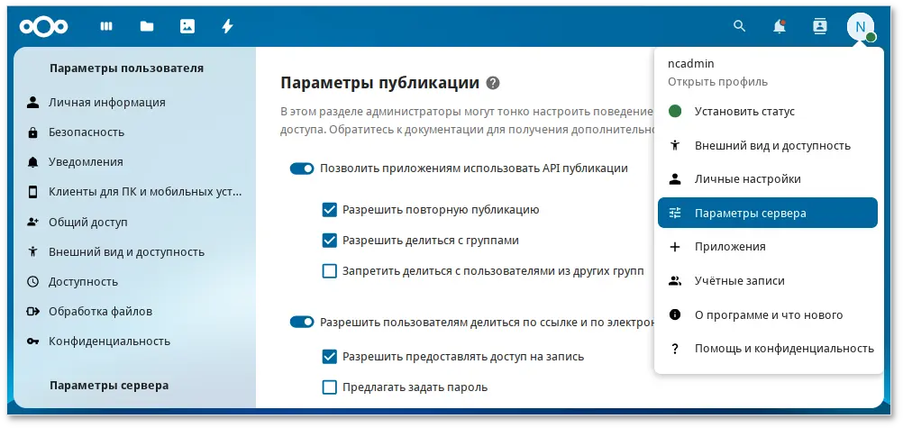The width and height of the screenshot is (903, 428).
Task: Click the sliders icon for Параметры сервера
Action: [675, 214]
